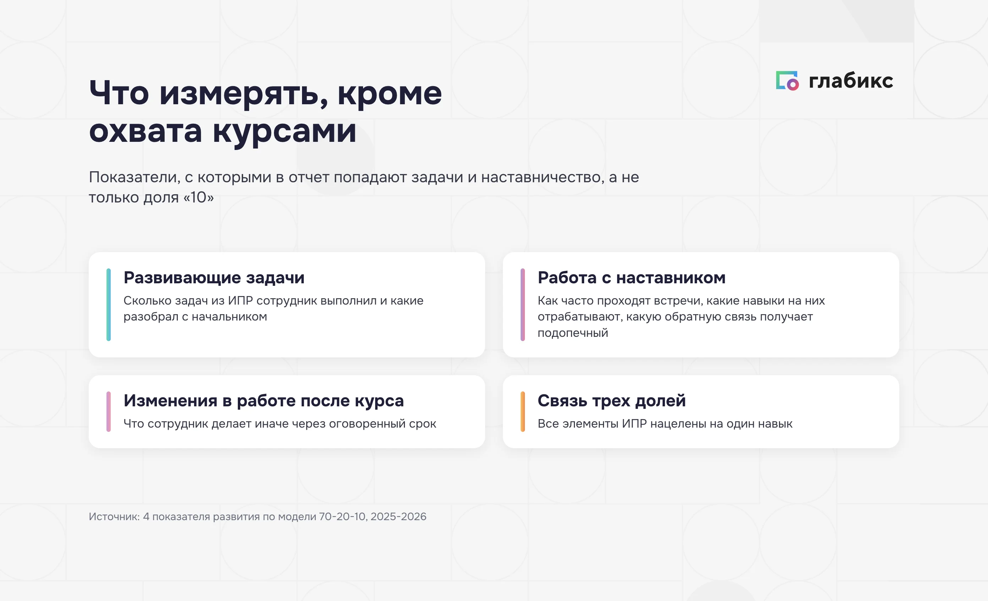Click the orange accent bar of "Связь трех долей"
This screenshot has width=988, height=601.
523,412
